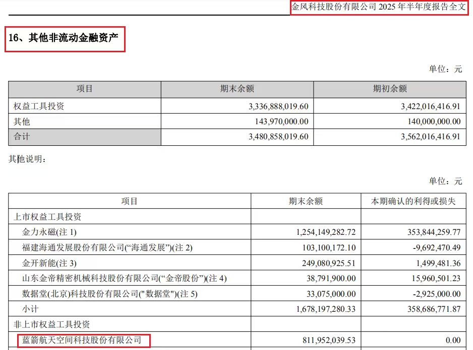
Task: Select the 其他 row label in the first table
Action: point(22,122)
